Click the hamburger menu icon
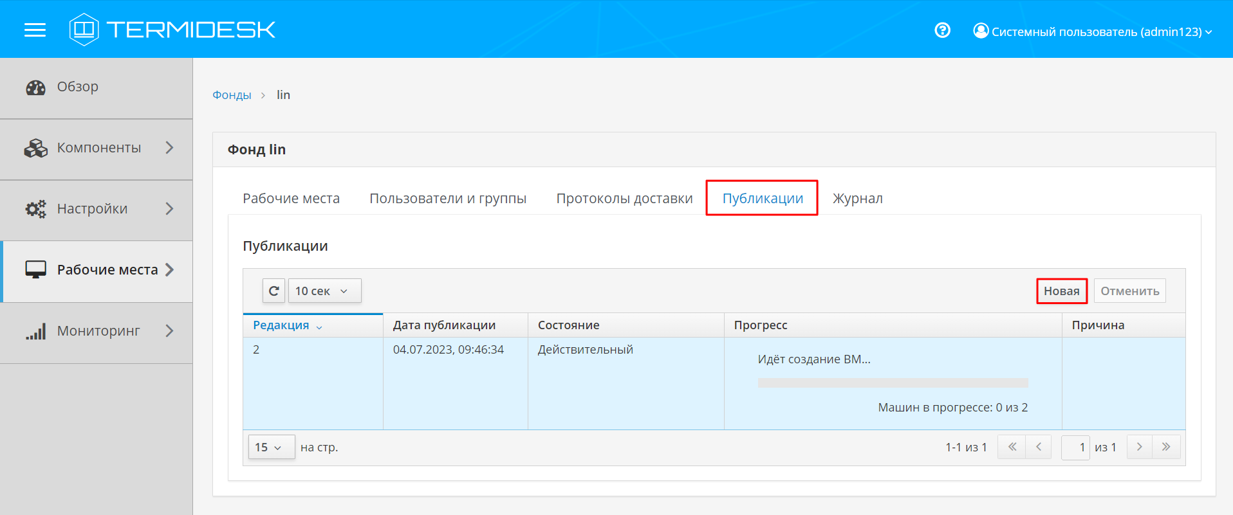 click(35, 30)
